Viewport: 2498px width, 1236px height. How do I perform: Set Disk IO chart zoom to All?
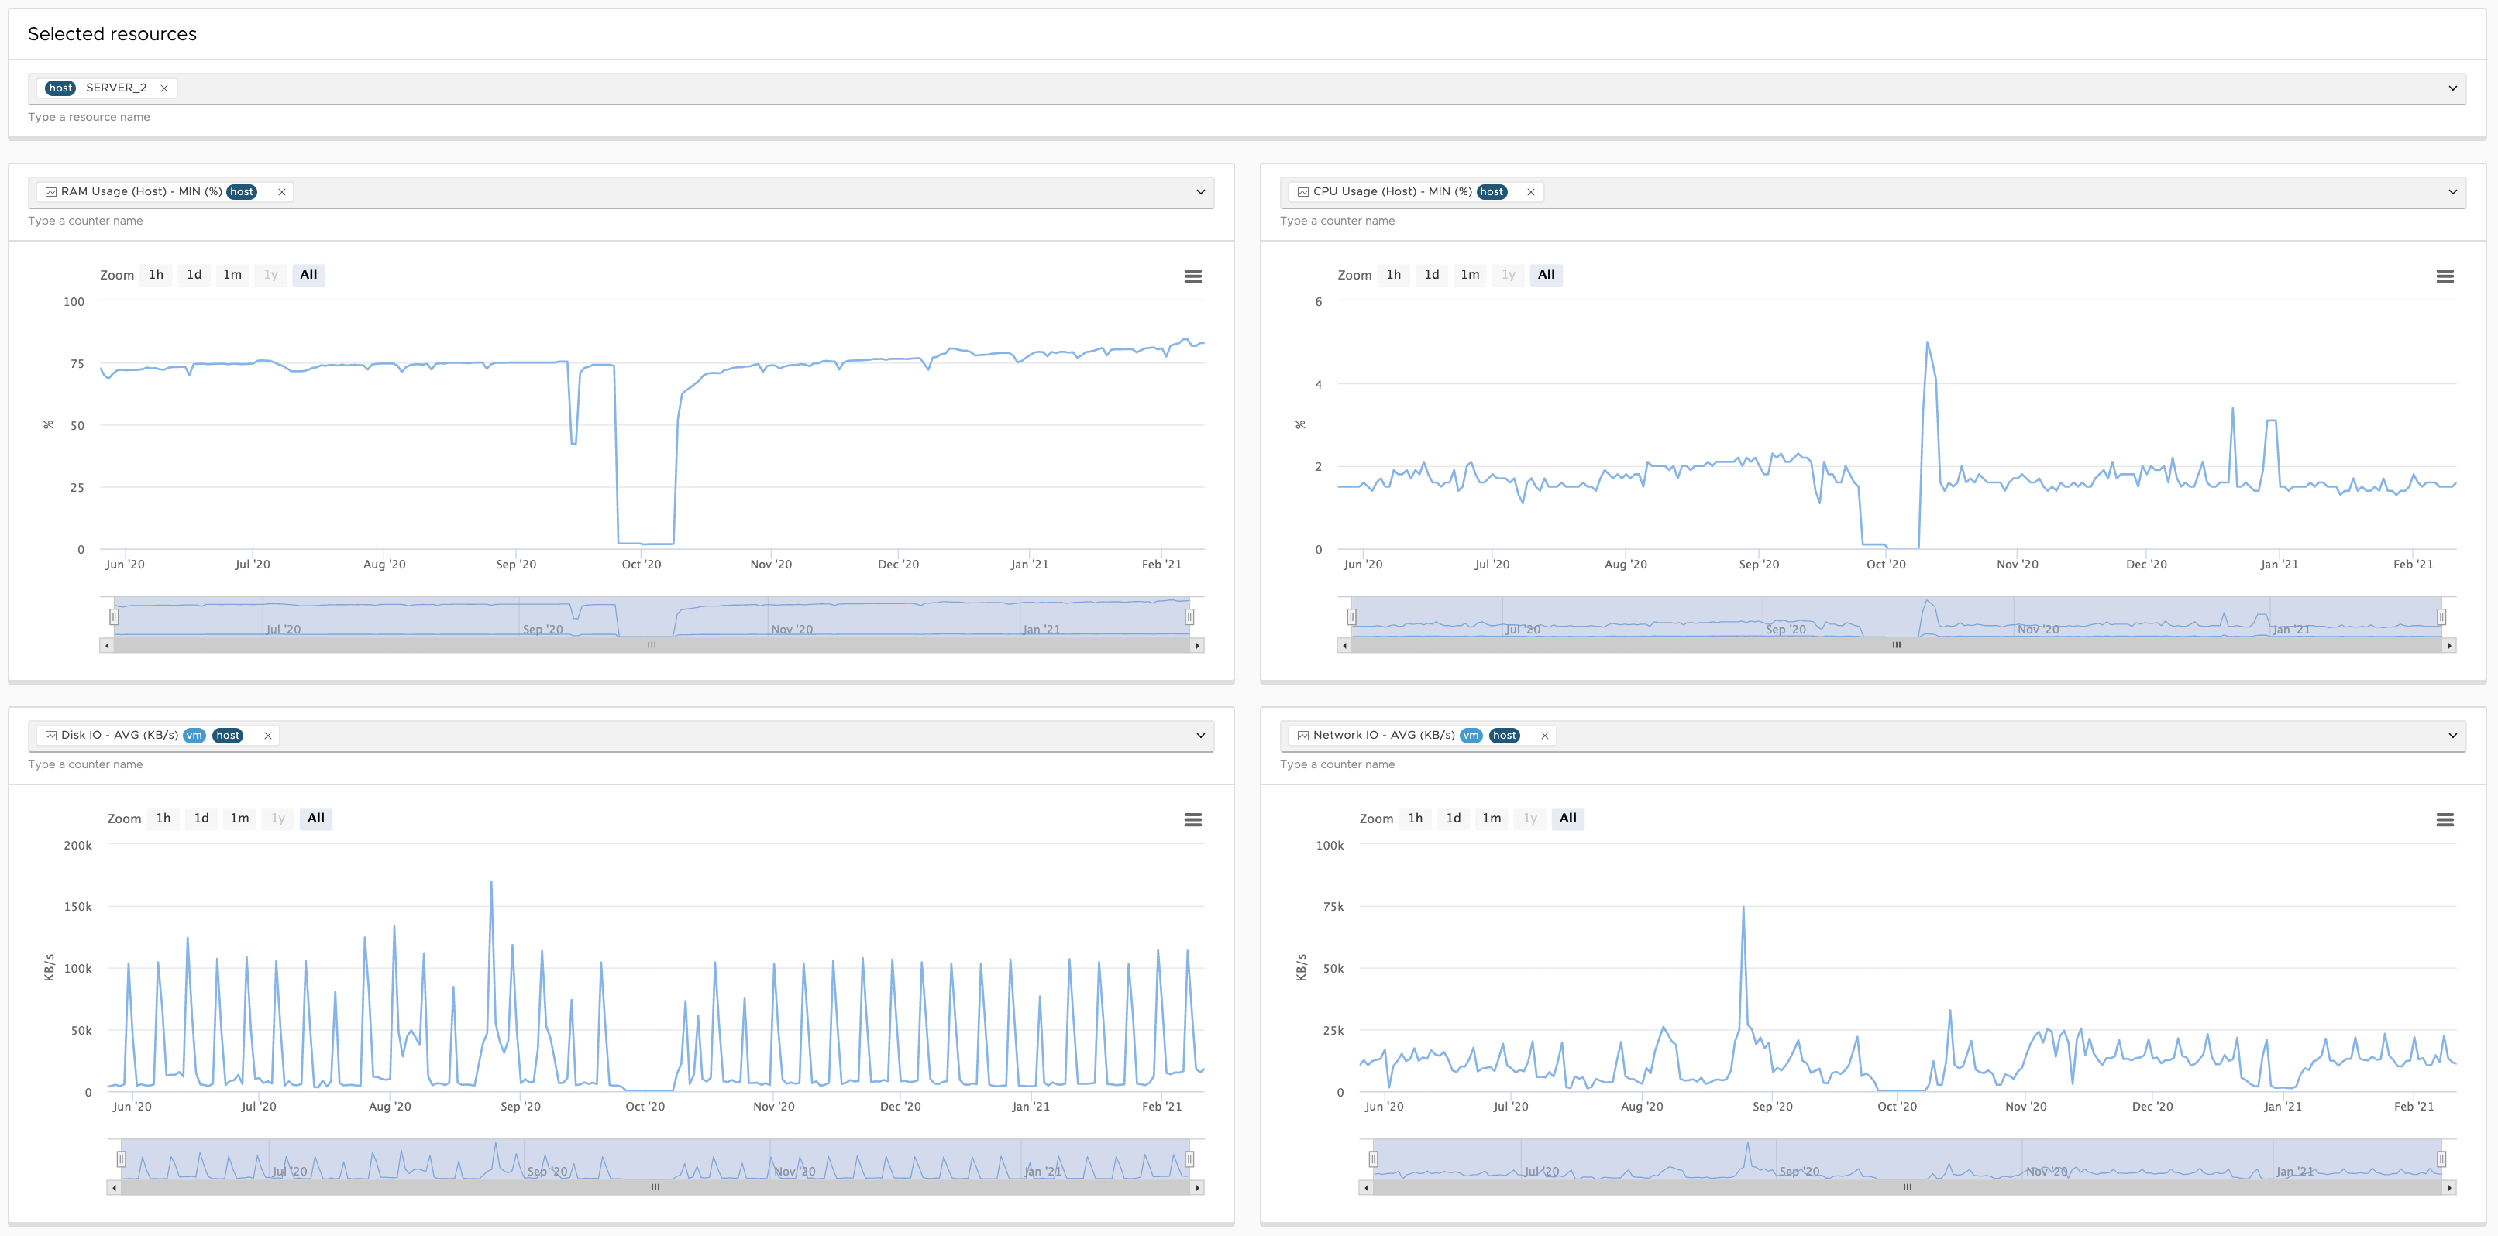pyautogui.click(x=315, y=819)
